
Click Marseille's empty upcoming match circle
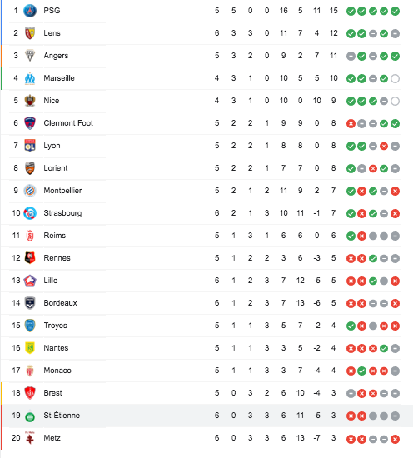(395, 78)
